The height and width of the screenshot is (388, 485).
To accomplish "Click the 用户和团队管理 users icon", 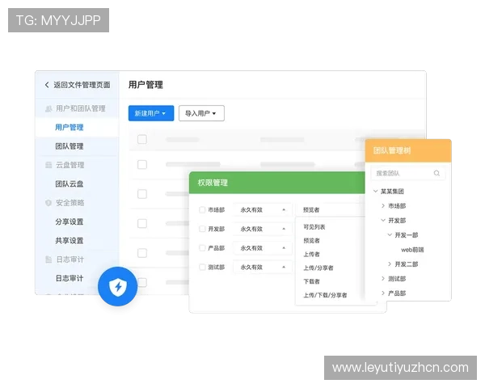I will (x=48, y=108).
